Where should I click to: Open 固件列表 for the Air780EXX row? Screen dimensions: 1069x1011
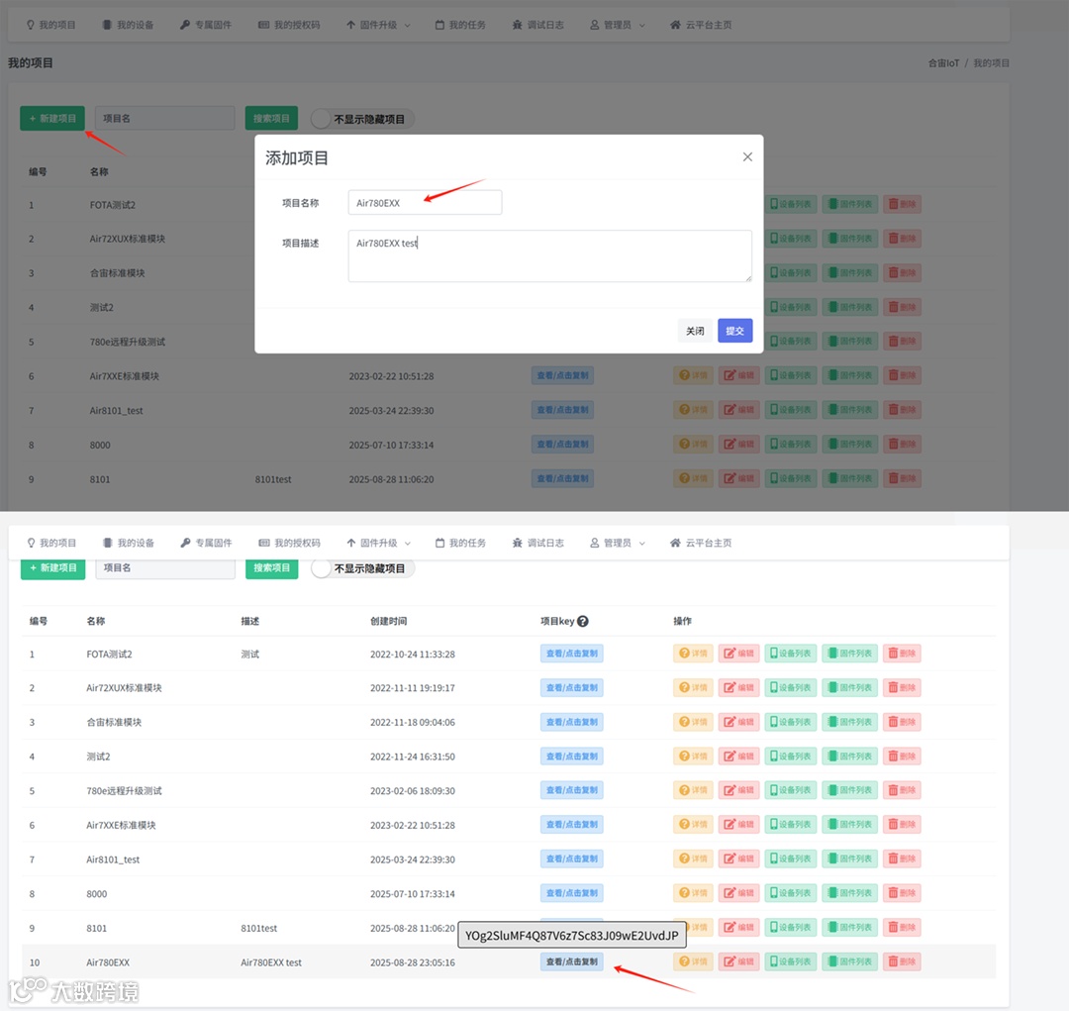coord(849,961)
